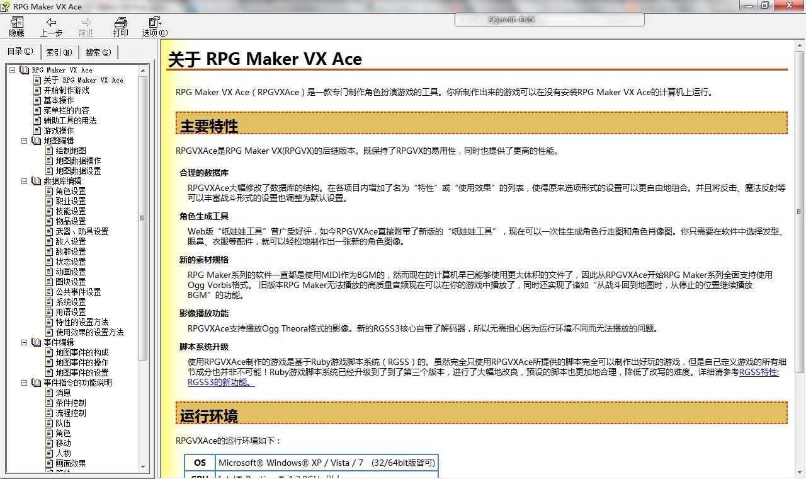Click the page icon beside 消息
This screenshot has height=479, width=806.
click(x=50, y=393)
